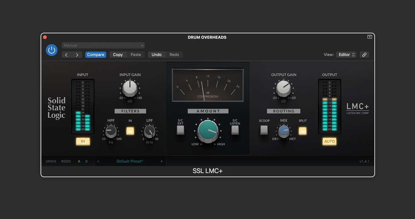Enable the SCOOP routing switch

264,130
